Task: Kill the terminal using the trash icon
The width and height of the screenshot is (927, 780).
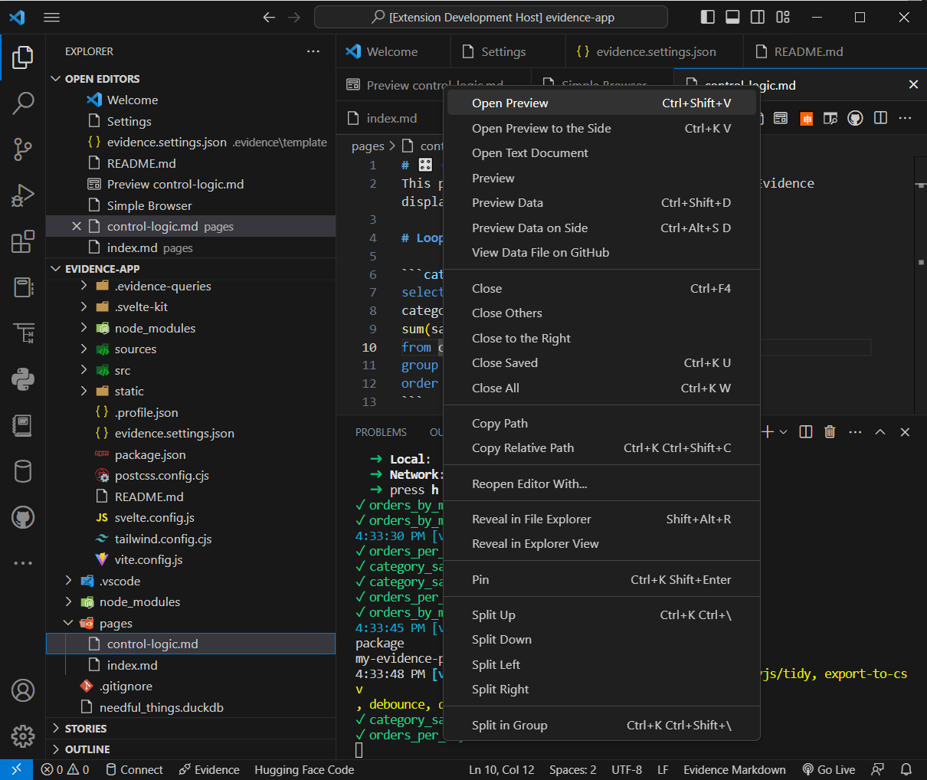Action: point(830,431)
